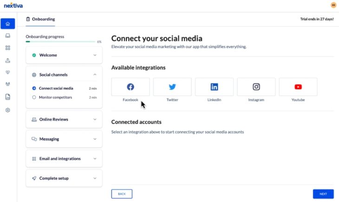Open the Settings gear icon in sidebar
This screenshot has width=339, height=202.
click(7, 110)
